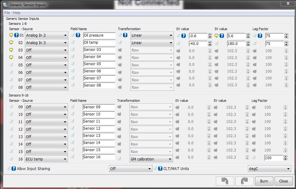The image size is (296, 189).
Task: Click sensor 01 Lag Factor field 75
Action: pyautogui.click(x=275, y=36)
